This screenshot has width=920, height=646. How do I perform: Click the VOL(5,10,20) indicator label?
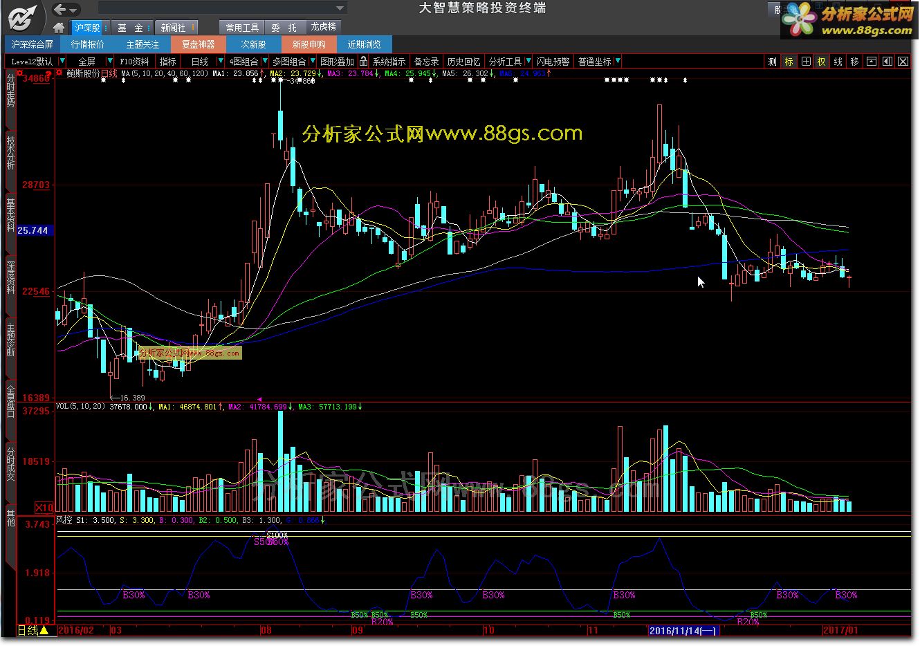pyautogui.click(x=80, y=407)
